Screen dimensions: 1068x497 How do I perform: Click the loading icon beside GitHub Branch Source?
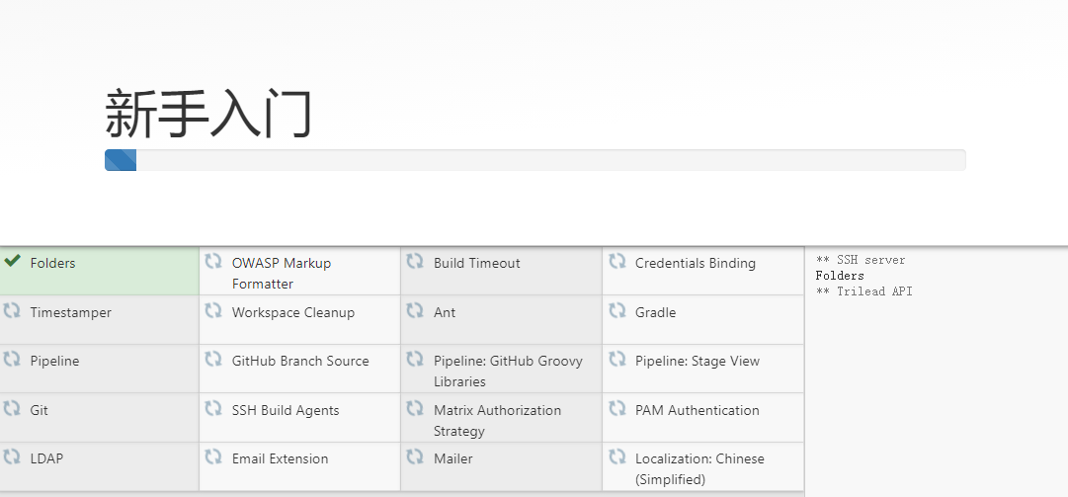tap(213, 359)
